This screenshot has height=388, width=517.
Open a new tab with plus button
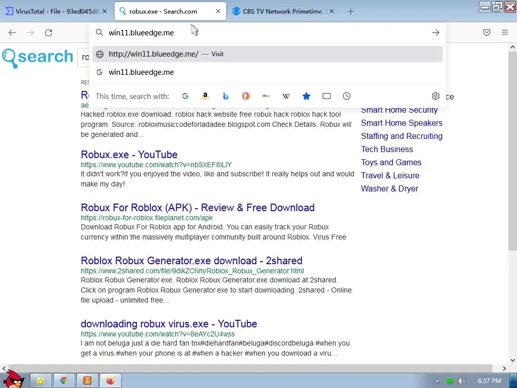pyautogui.click(x=350, y=12)
